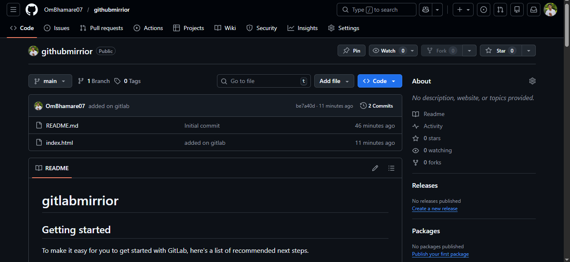The width and height of the screenshot is (570, 262).
Task: Fork the repository
Action: click(x=442, y=50)
